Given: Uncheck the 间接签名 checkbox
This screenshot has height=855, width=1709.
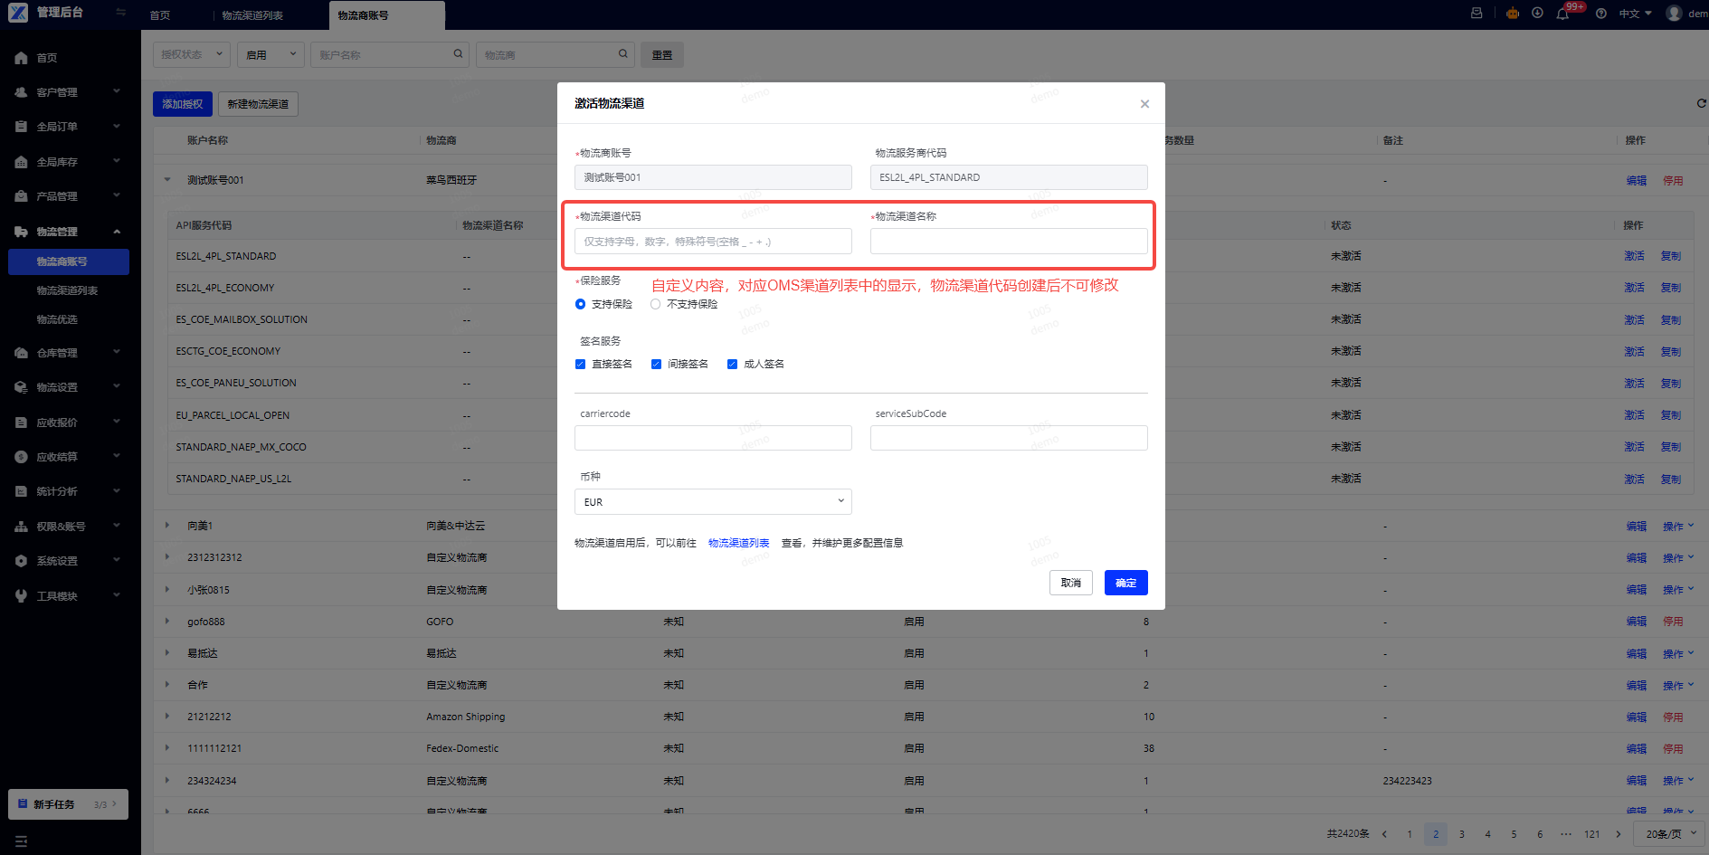Looking at the screenshot, I should 656,364.
